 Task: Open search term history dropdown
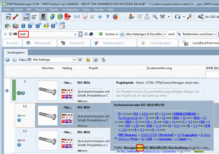(x=81, y=34)
